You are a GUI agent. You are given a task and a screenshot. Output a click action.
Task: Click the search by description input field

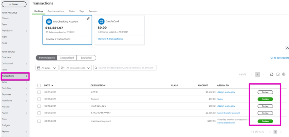pos(125,68)
